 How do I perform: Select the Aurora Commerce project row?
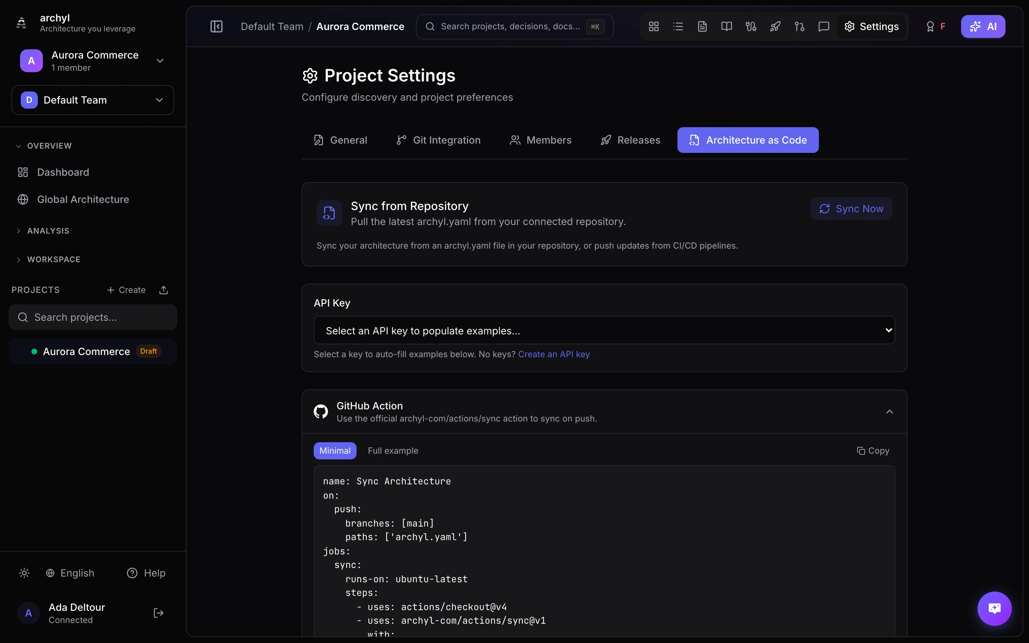93,352
